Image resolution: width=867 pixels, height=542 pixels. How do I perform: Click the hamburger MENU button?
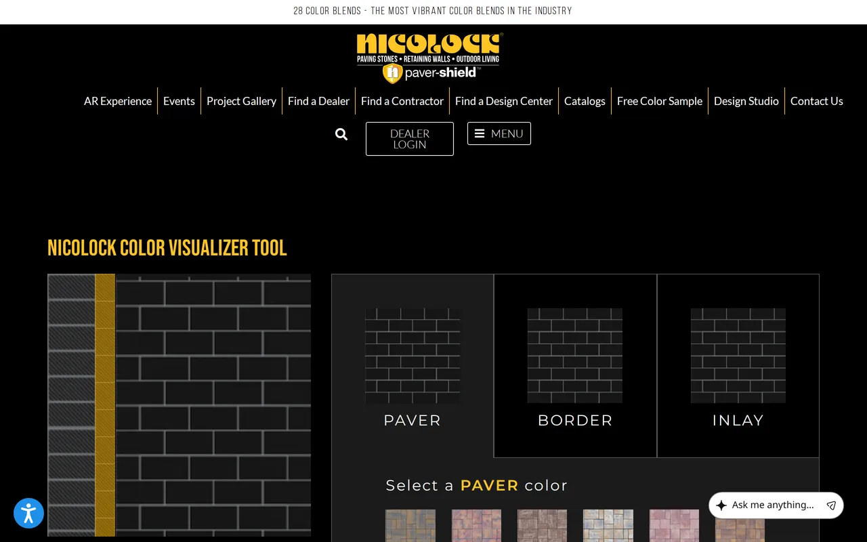pyautogui.click(x=499, y=133)
